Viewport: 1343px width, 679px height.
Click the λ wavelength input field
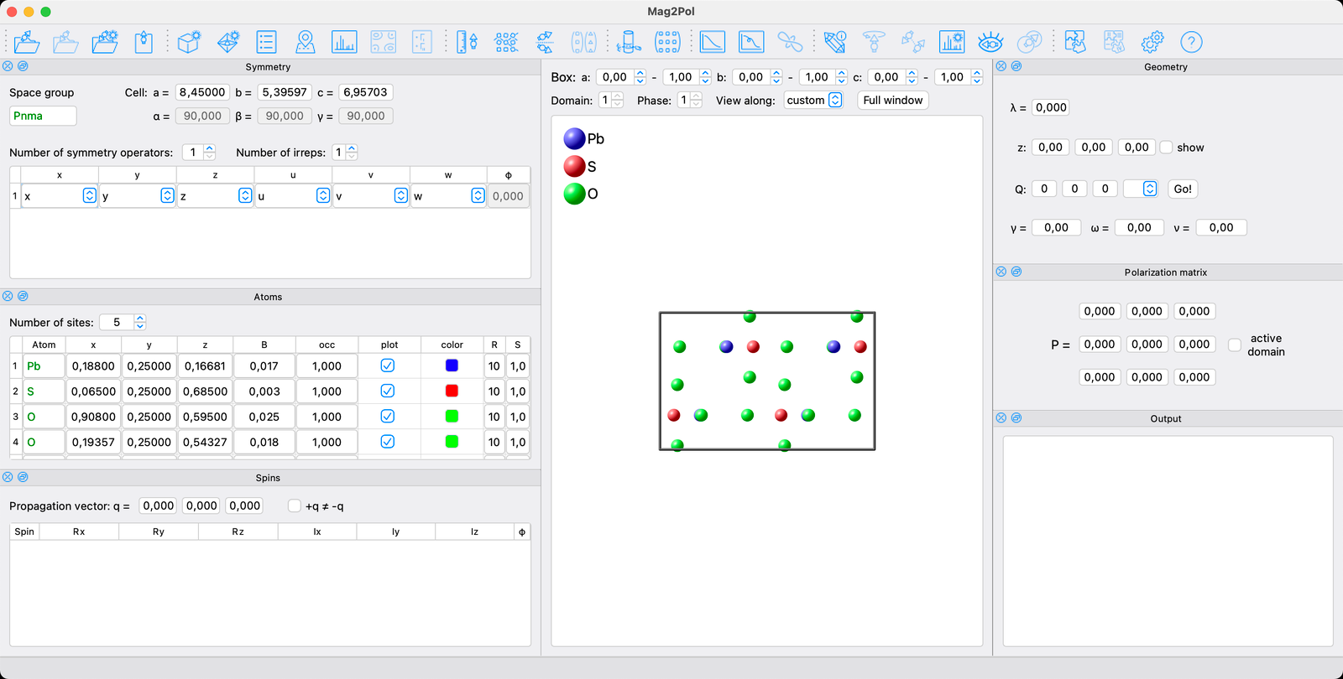click(x=1051, y=107)
